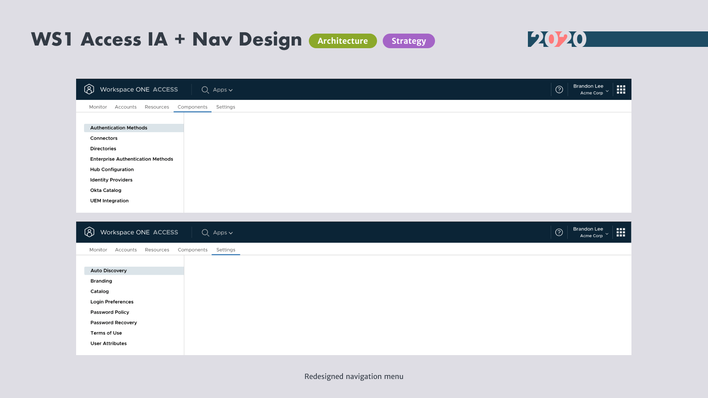Screen dimensions: 708x398
Task: Select Hub Configuration in the sidebar
Action: pos(112,169)
